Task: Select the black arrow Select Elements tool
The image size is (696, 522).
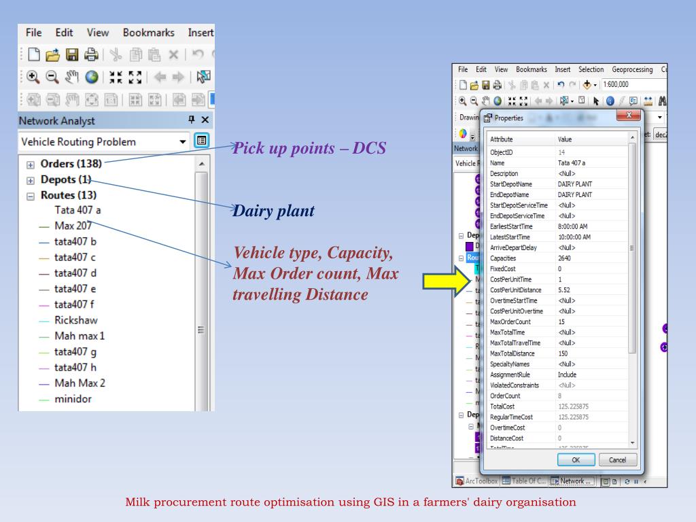Action: (x=596, y=101)
